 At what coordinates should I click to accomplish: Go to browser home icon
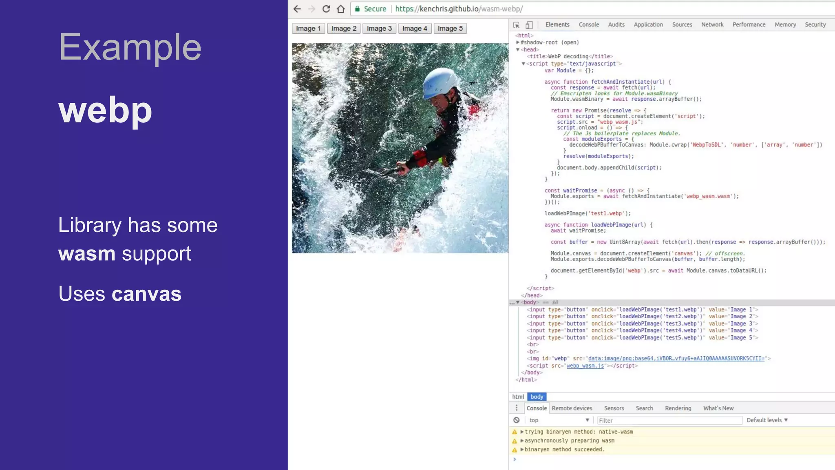pyautogui.click(x=341, y=9)
